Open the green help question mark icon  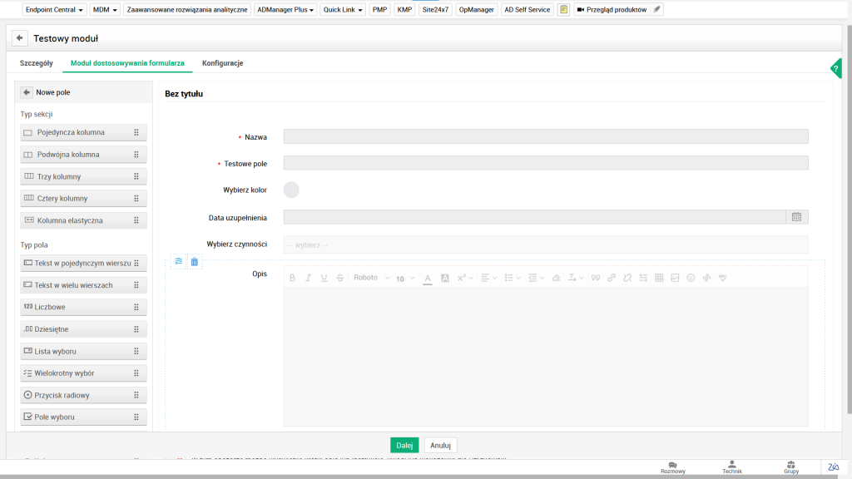point(836,69)
